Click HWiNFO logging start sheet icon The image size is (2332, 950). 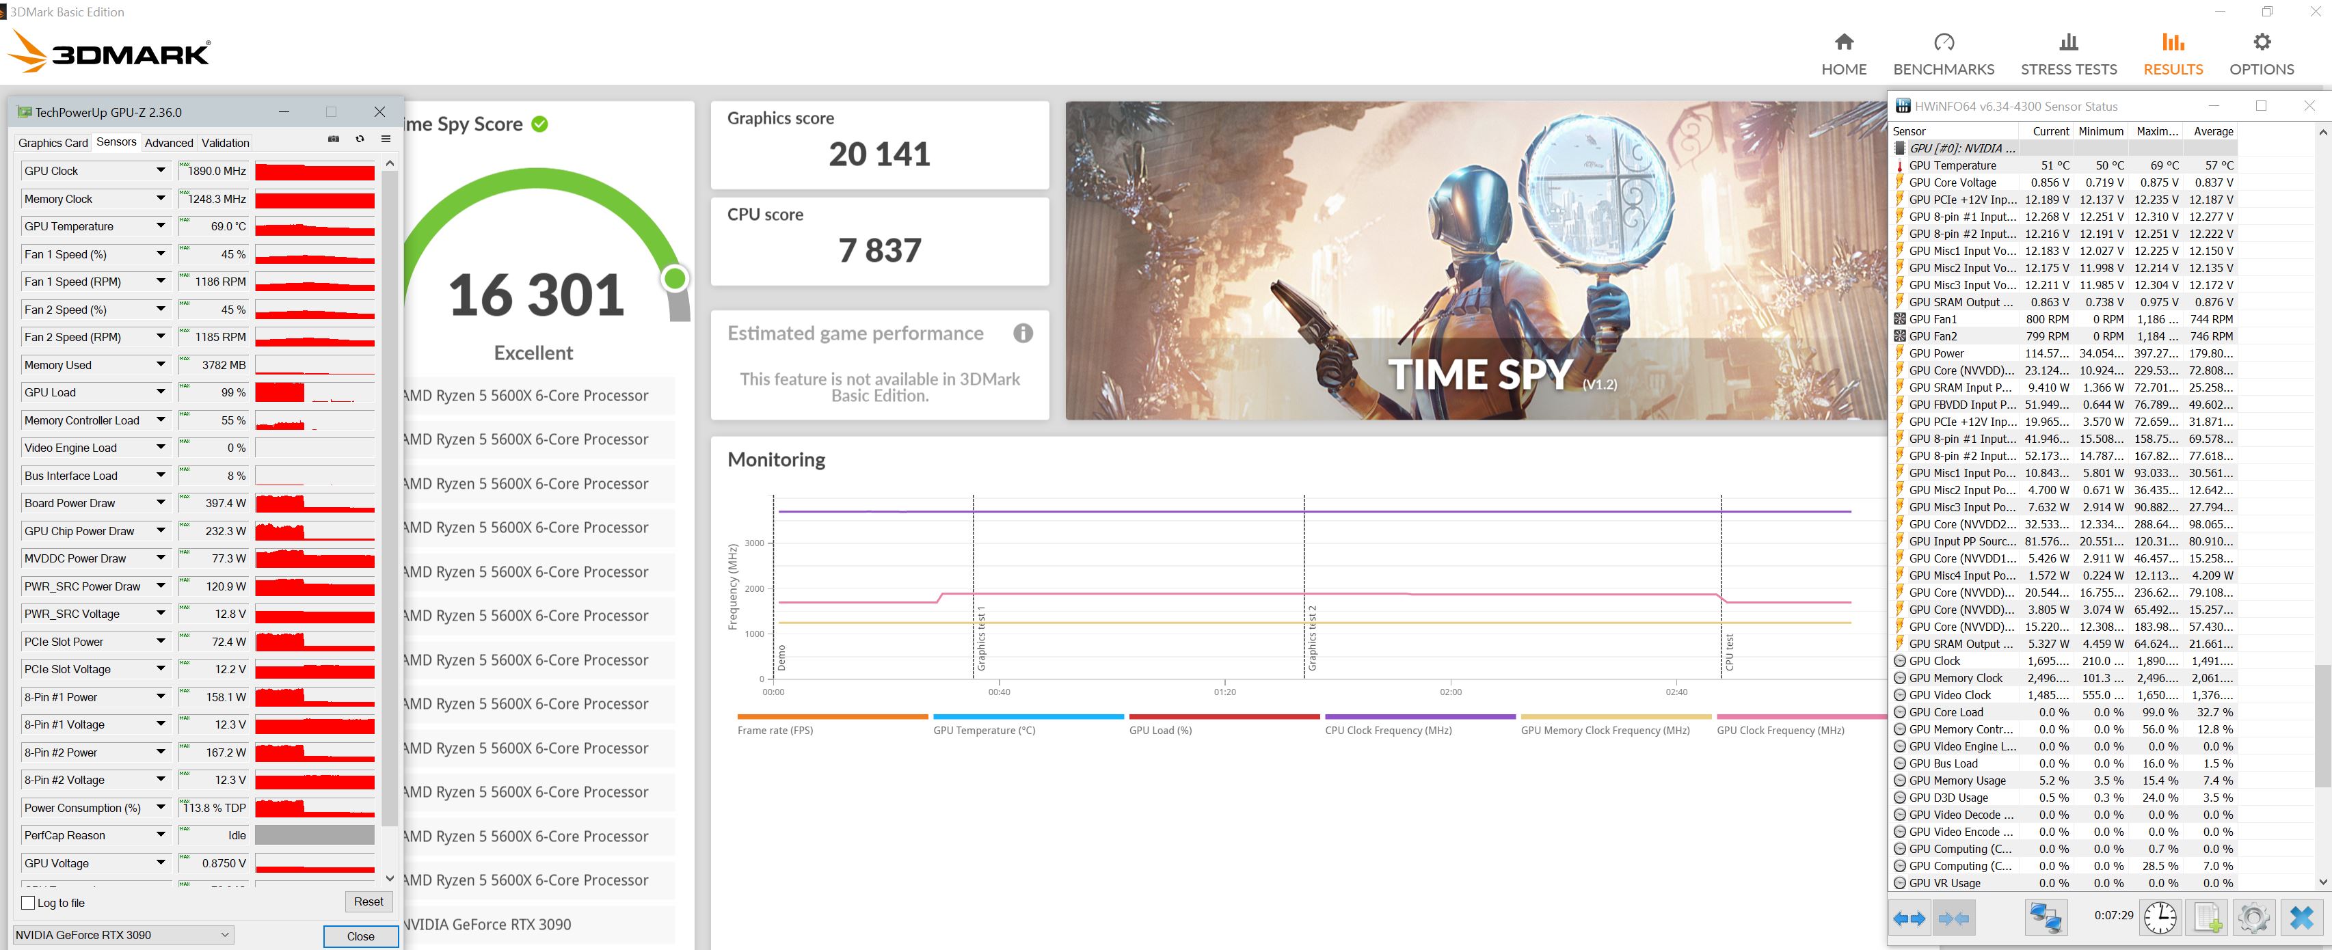click(x=2207, y=917)
